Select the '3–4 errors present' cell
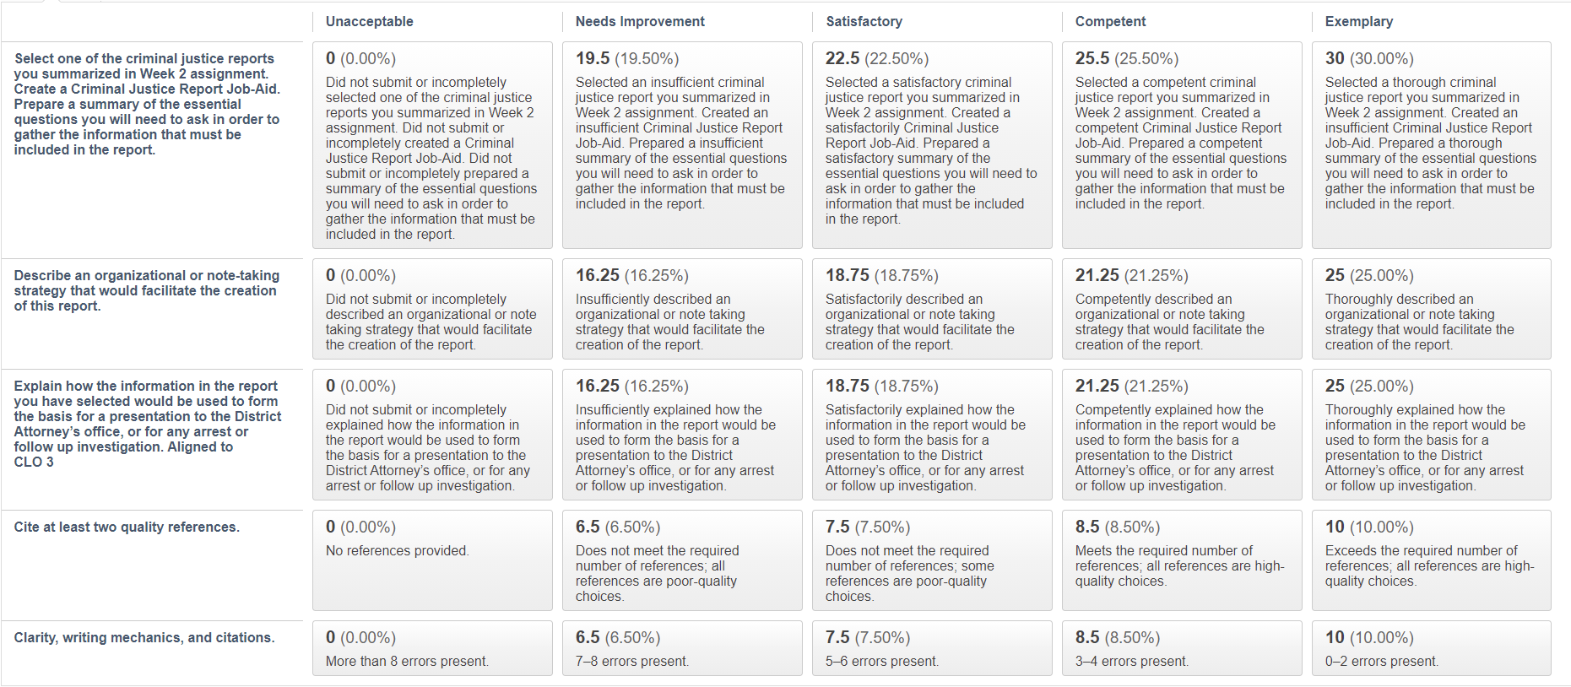This screenshot has height=687, width=1571. pos(1182,648)
